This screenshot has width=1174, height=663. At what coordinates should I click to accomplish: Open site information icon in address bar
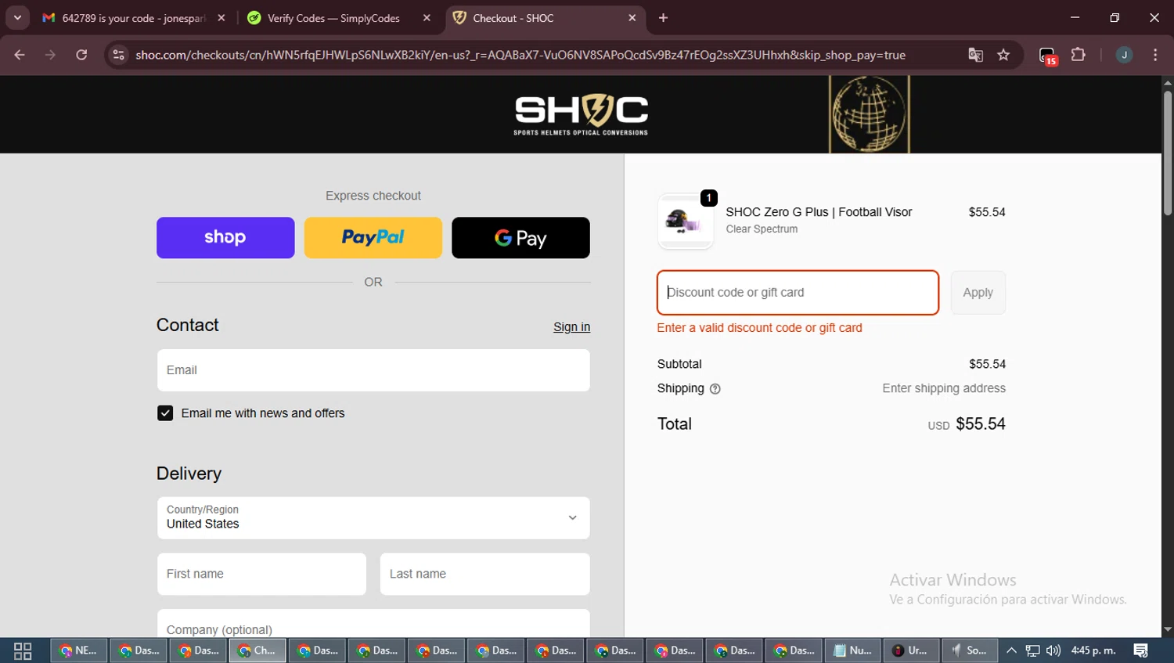[118, 55]
